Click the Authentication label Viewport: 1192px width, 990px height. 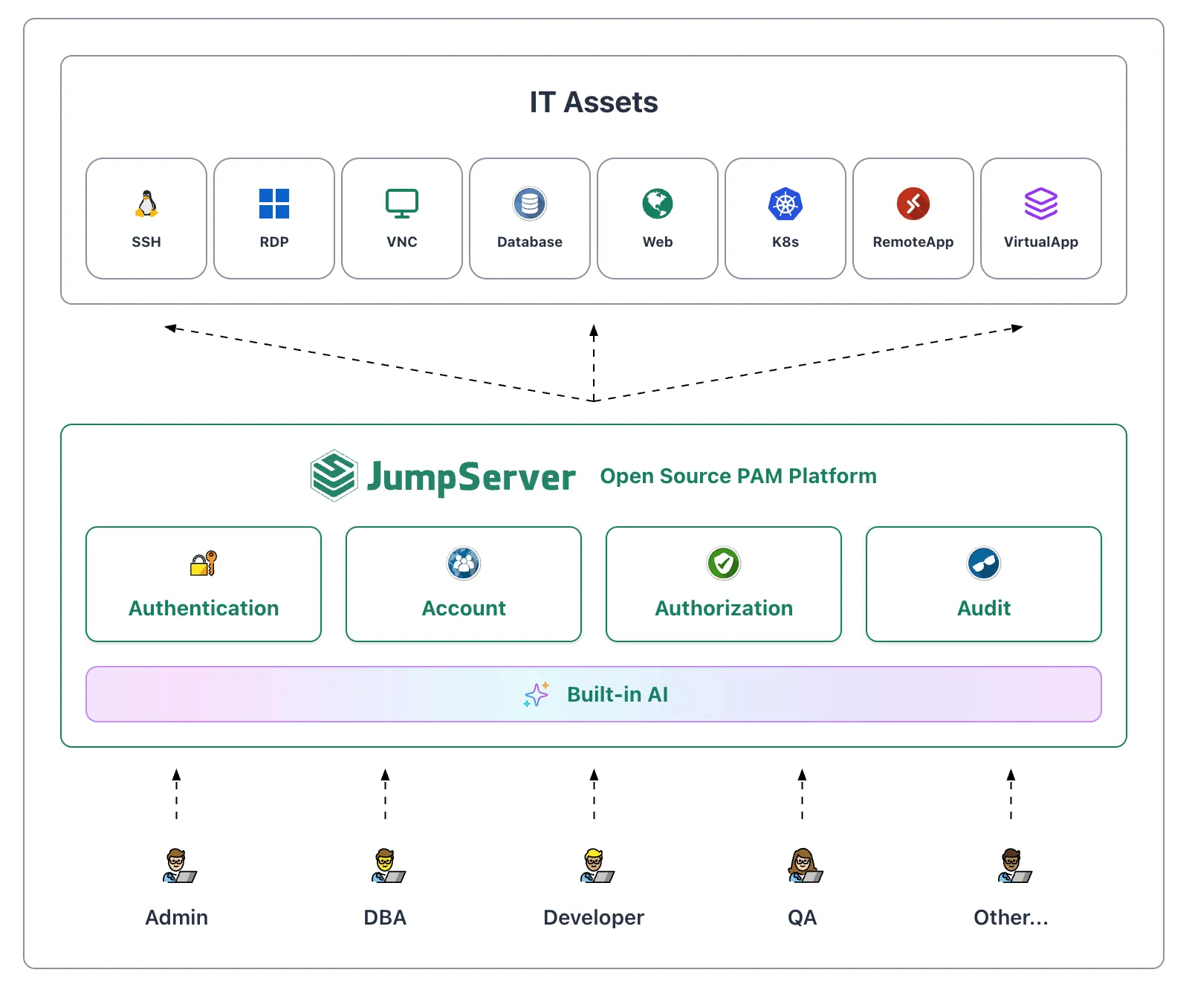204,608
